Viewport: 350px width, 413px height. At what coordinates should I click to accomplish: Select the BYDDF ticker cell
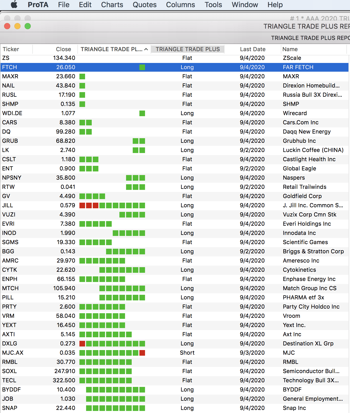click(x=11, y=390)
